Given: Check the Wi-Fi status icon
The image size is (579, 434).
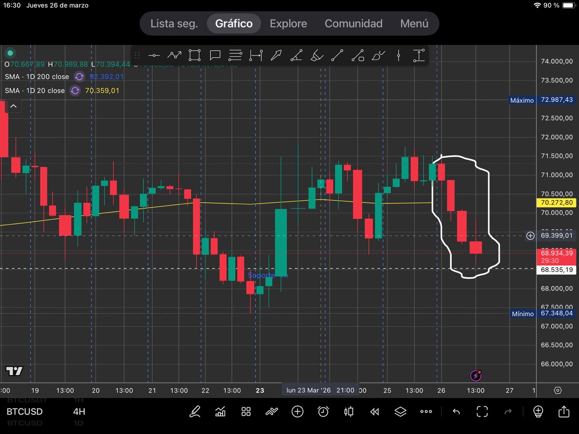Looking at the screenshot, I should point(538,5).
